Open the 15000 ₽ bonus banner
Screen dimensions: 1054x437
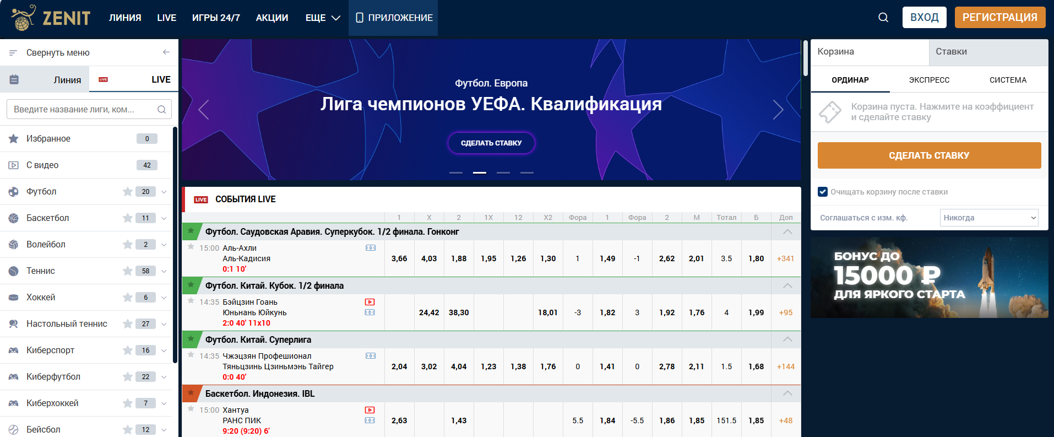point(929,277)
